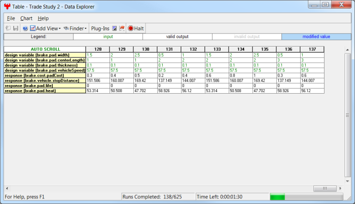Open the Chart menu
The height and width of the screenshot is (204, 355).
pyautogui.click(x=26, y=18)
